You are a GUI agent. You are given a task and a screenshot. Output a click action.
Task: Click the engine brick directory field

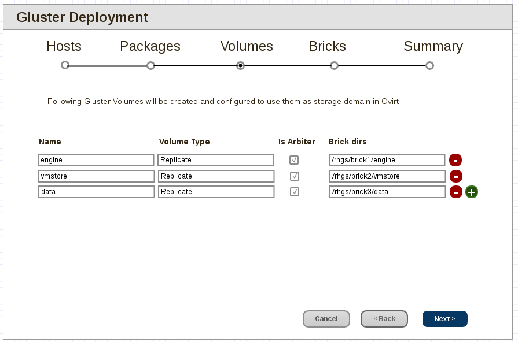click(387, 160)
